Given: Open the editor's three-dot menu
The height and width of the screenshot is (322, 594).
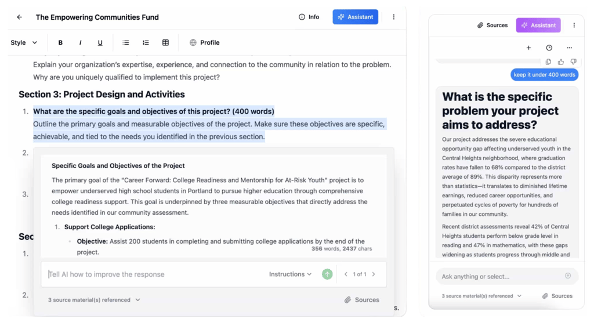Looking at the screenshot, I should (394, 17).
